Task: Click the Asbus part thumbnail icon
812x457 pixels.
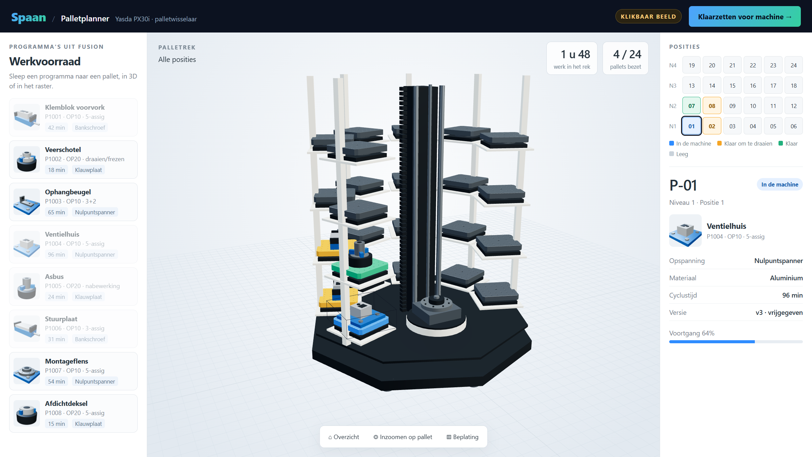Action: [27, 286]
